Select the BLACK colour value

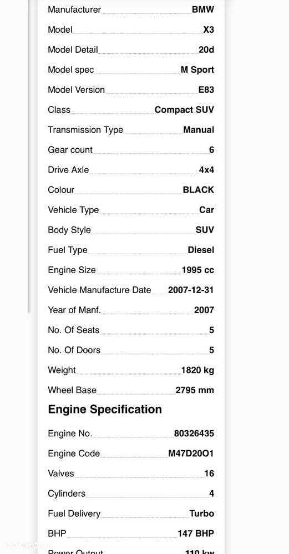[199, 190]
